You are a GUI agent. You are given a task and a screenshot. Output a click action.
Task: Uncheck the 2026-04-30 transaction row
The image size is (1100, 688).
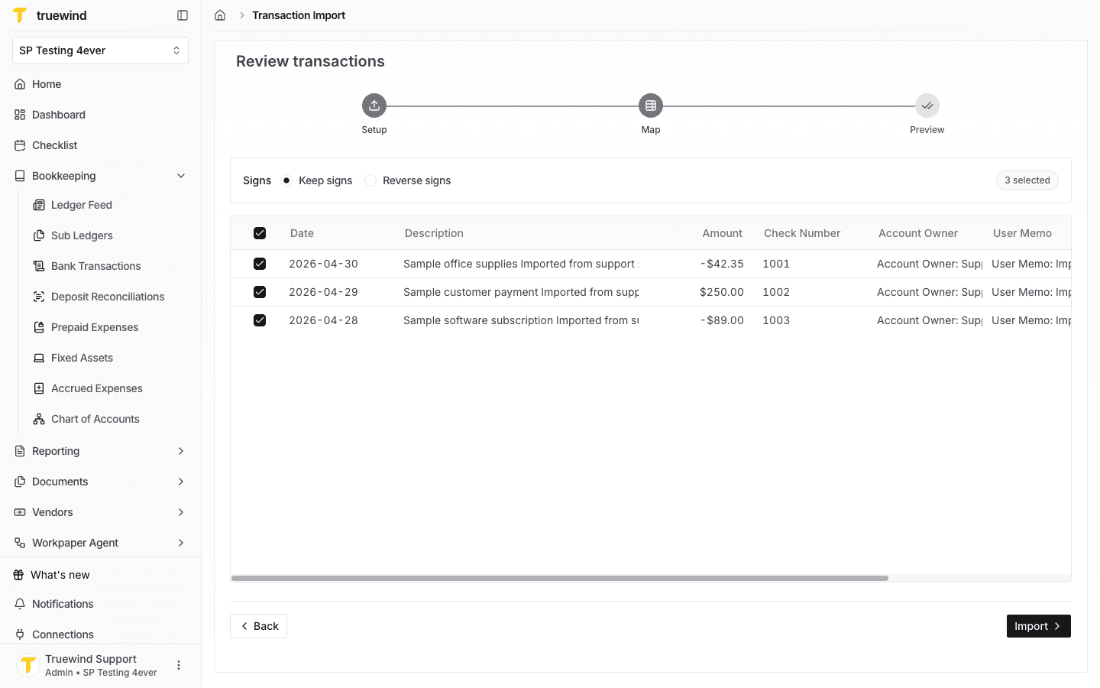[x=260, y=264]
